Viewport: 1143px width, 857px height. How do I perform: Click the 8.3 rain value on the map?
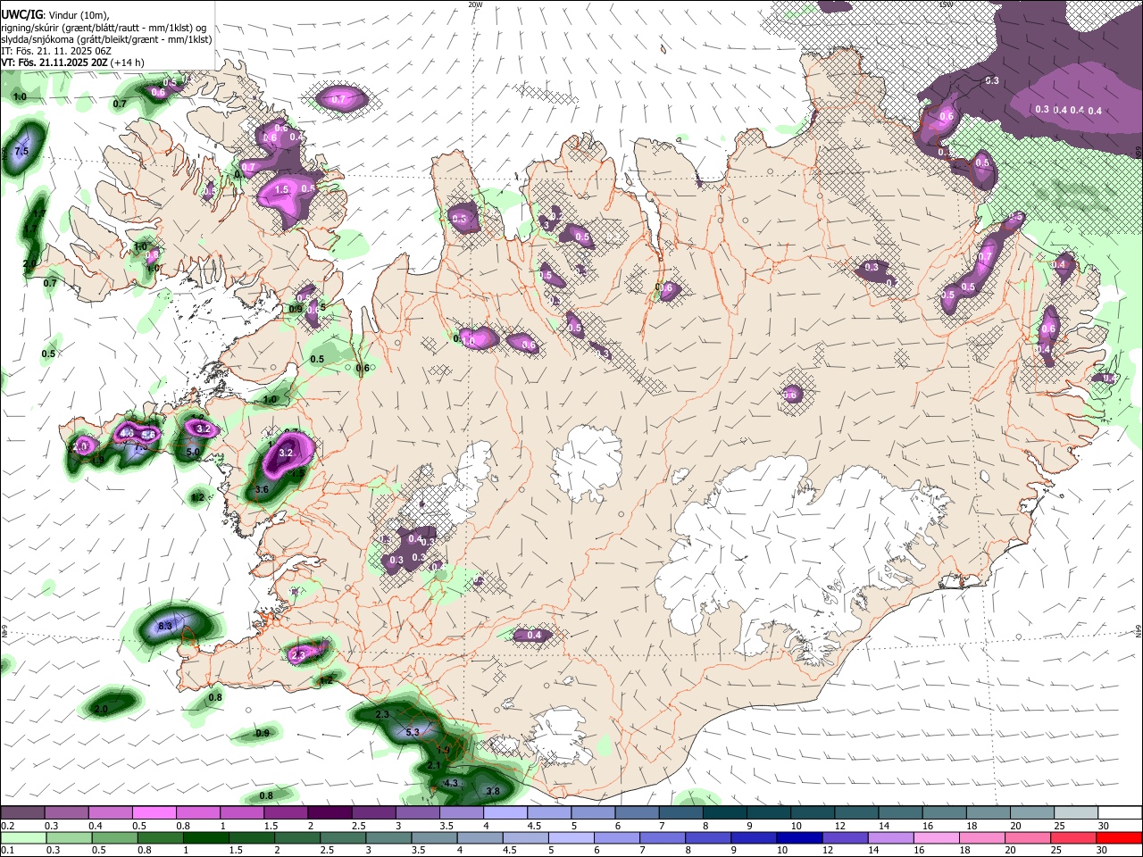tap(165, 627)
